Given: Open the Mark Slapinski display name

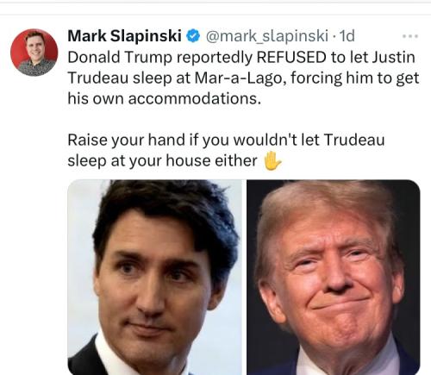Looking at the screenshot, I should pos(124,36).
